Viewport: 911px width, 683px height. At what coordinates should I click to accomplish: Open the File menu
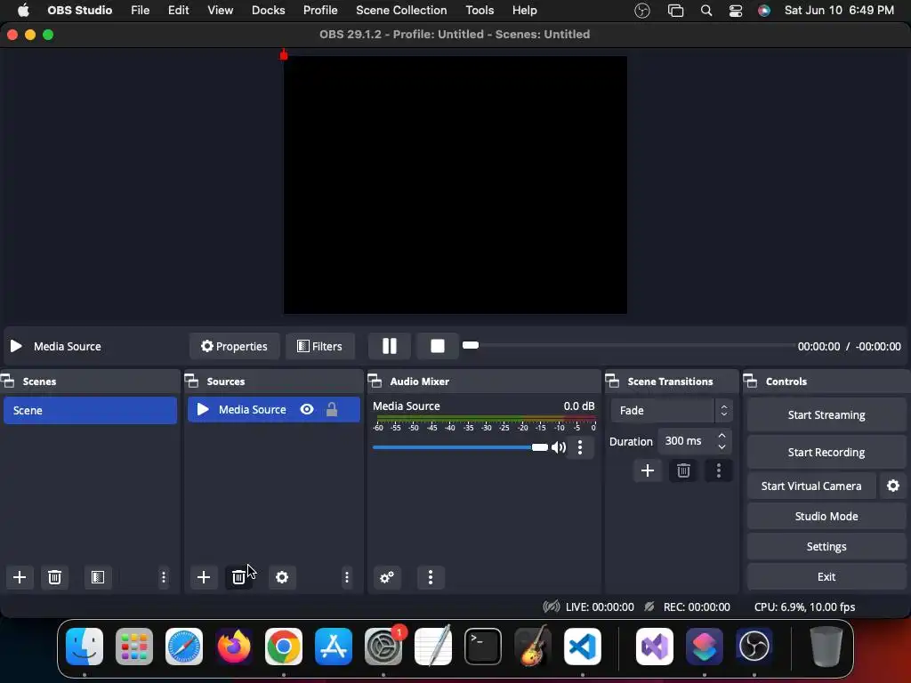(140, 11)
